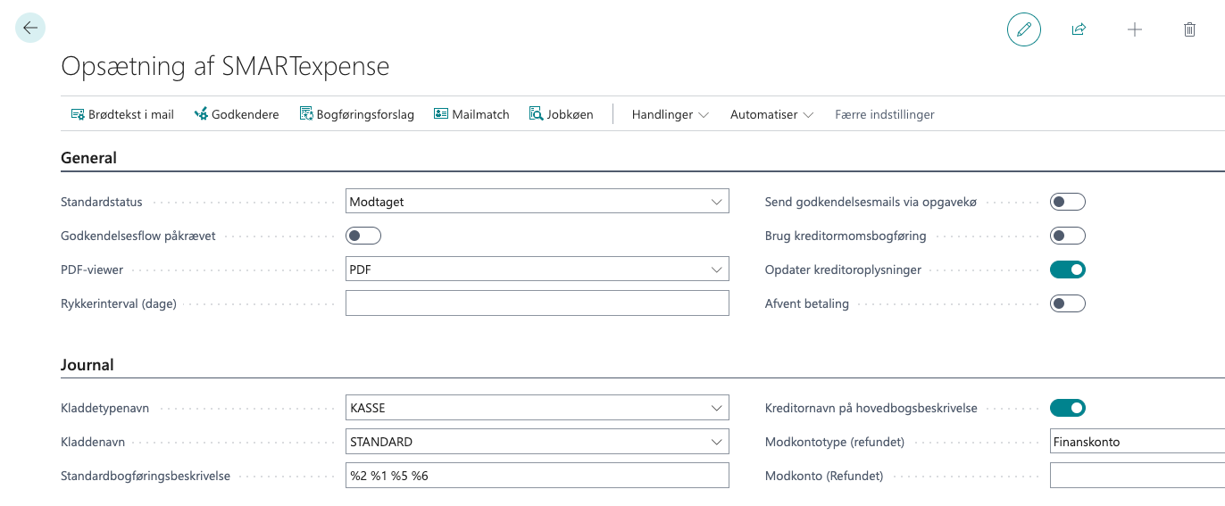Open Jobkøen from the action bar
The height and width of the screenshot is (506, 1225).
pos(562,114)
